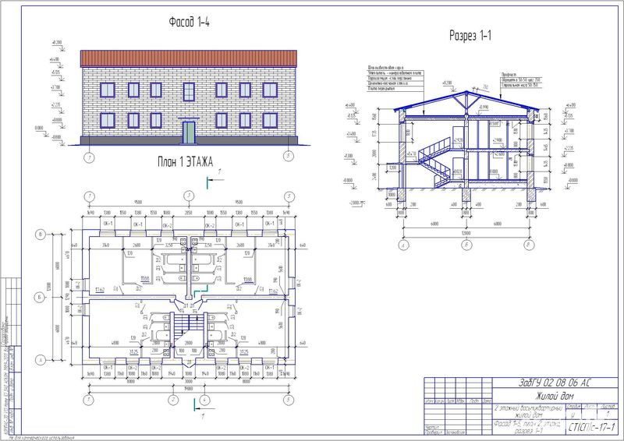
Task: Click axis bubble 'В' under section drawing
Action: 530,244
